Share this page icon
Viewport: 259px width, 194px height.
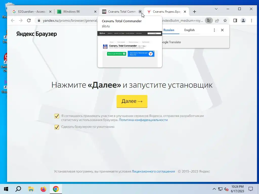pyautogui.click(x=217, y=20)
